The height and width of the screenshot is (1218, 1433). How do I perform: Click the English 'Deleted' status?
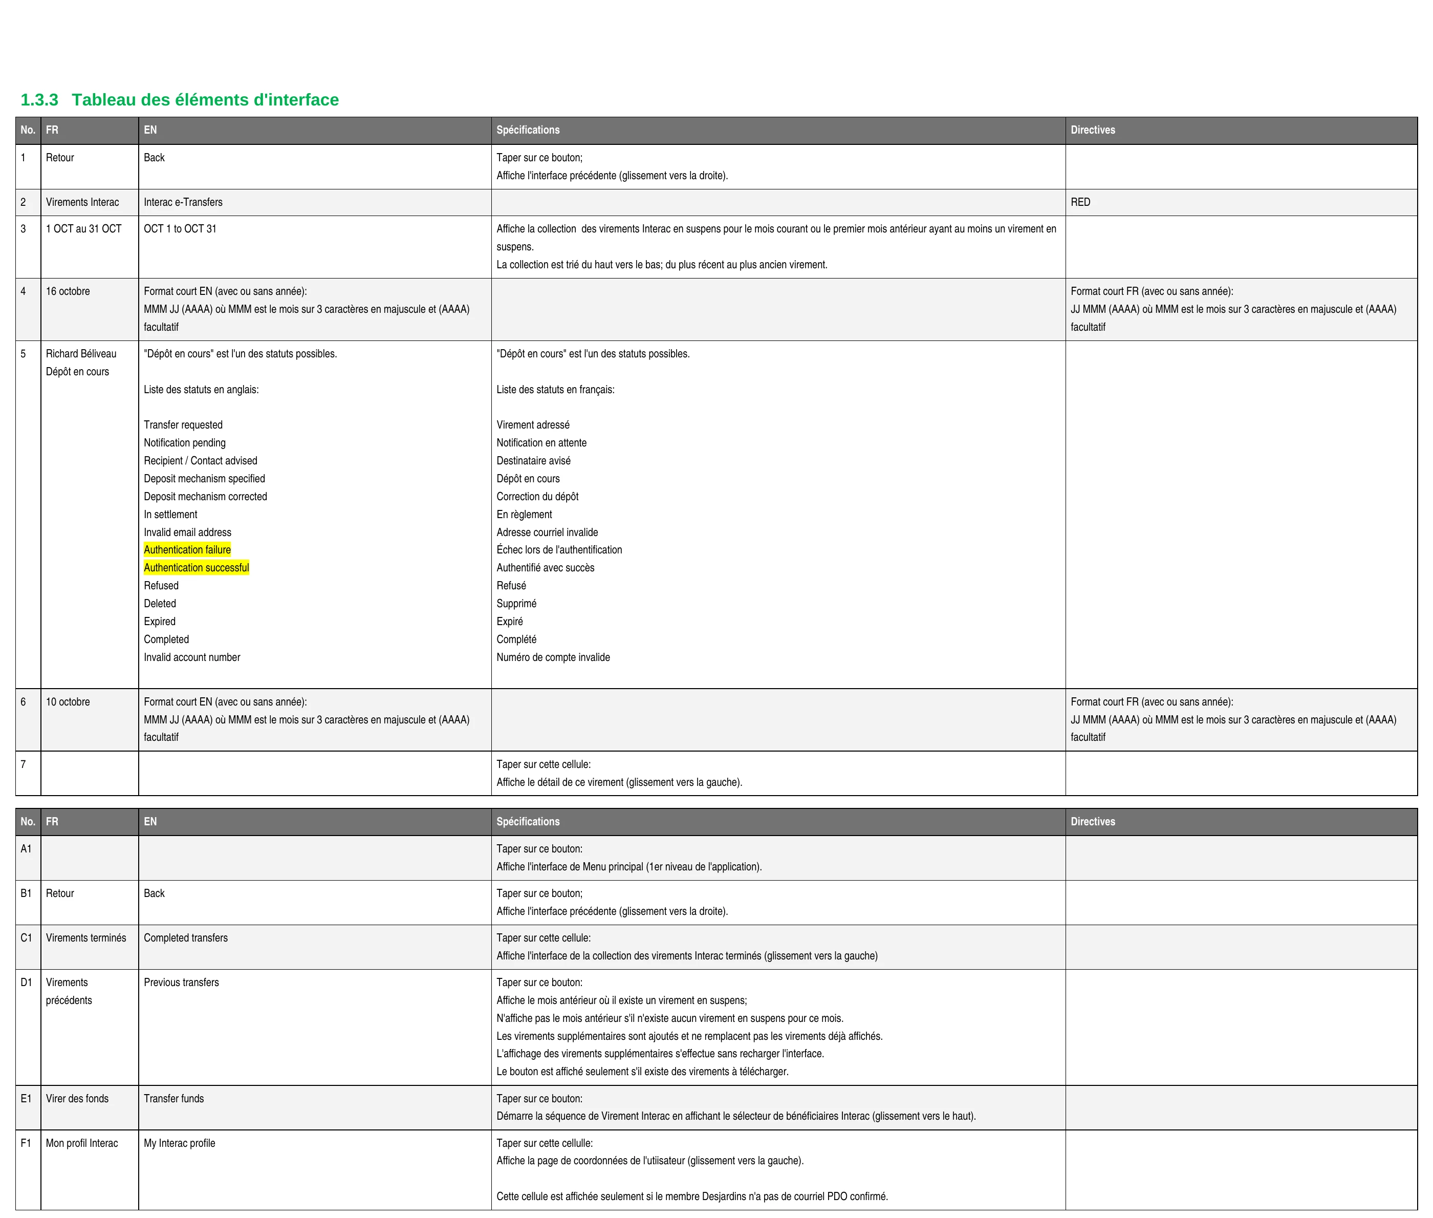[160, 604]
